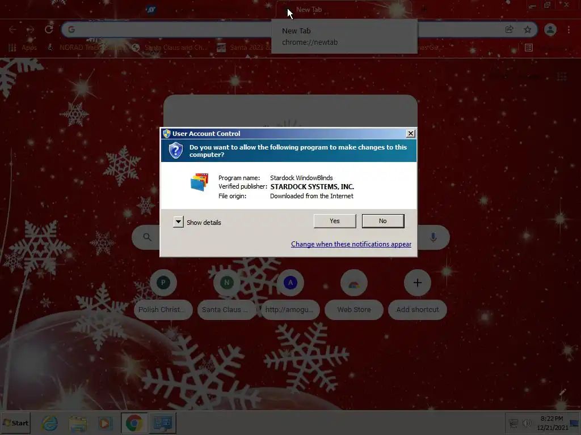The height and width of the screenshot is (435, 581).
Task: Click the last taskbar button beside Chrome
Action: (x=162, y=423)
